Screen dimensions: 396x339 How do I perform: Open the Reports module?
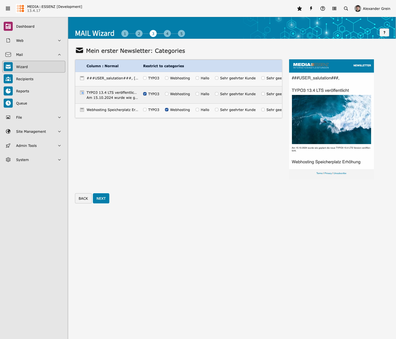[23, 91]
